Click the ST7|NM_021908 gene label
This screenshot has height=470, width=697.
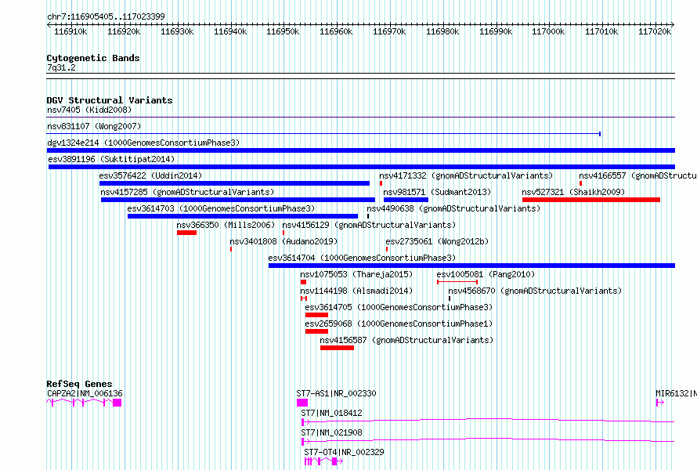pyautogui.click(x=331, y=432)
